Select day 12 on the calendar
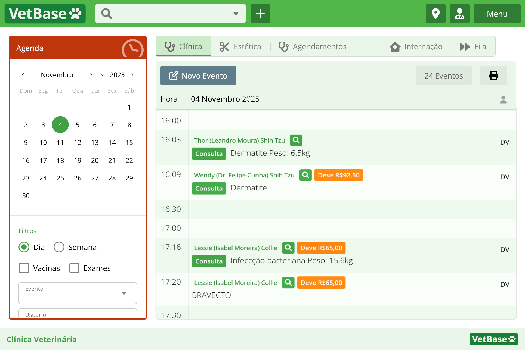 78,142
